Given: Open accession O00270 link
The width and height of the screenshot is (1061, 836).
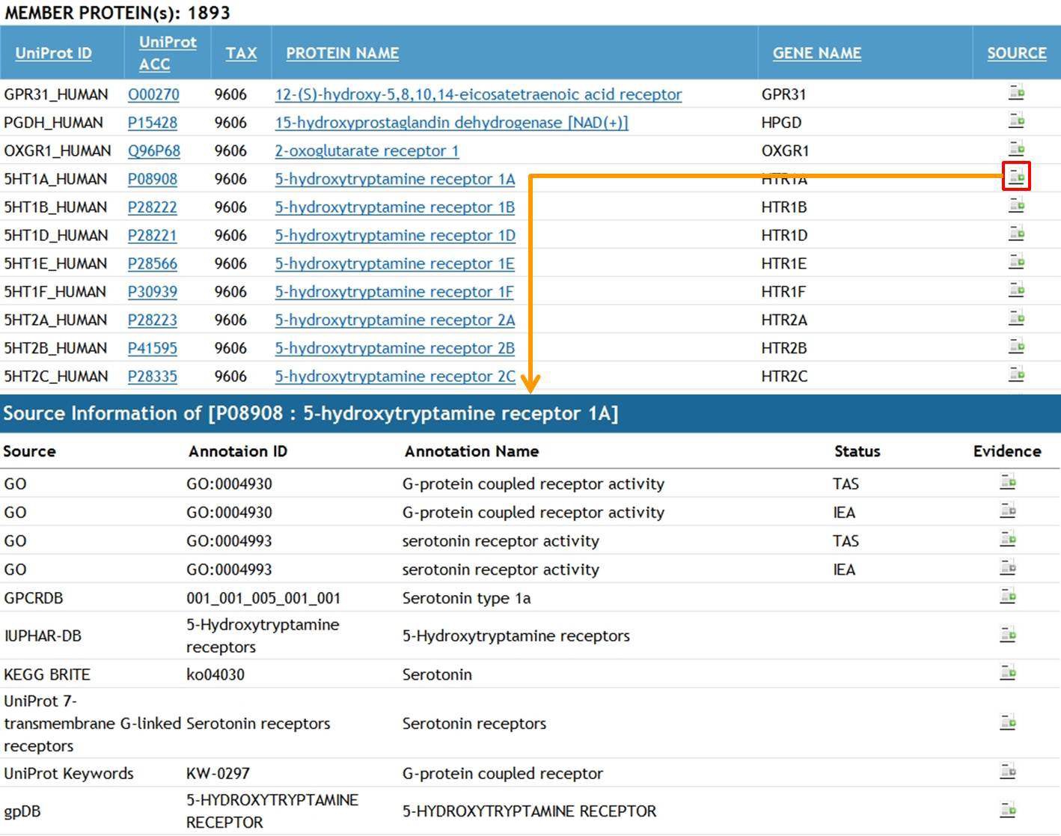Looking at the screenshot, I should (x=153, y=94).
